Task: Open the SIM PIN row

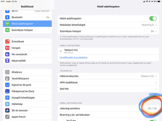Action: point(108,89)
